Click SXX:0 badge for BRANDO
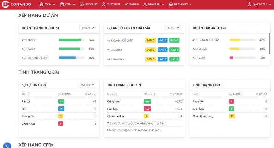274x148 pixels. click(162, 59)
